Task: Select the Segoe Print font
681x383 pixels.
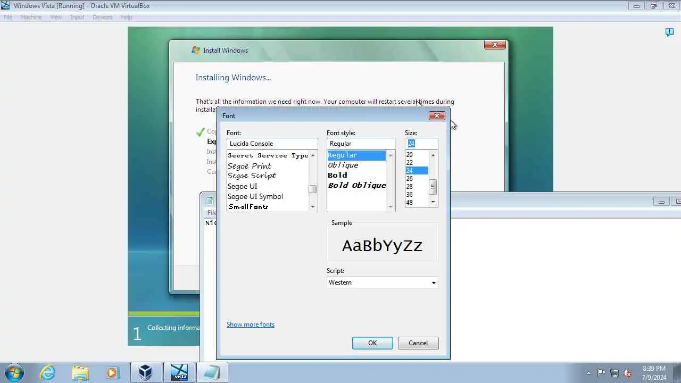Action: point(268,166)
